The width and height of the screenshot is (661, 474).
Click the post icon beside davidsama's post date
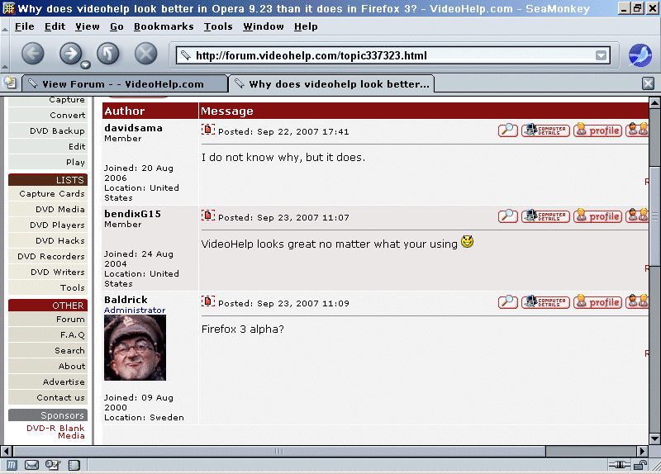pos(208,130)
